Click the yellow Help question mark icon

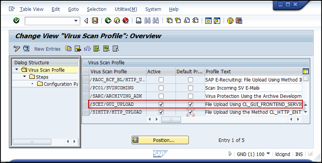tap(230, 21)
